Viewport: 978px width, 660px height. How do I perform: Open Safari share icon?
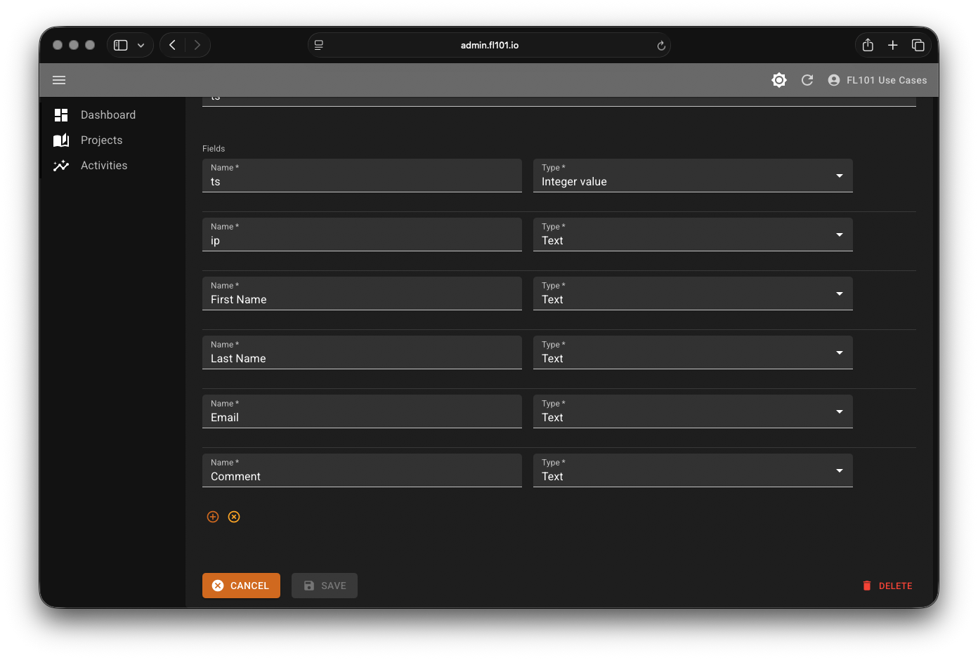[868, 45]
